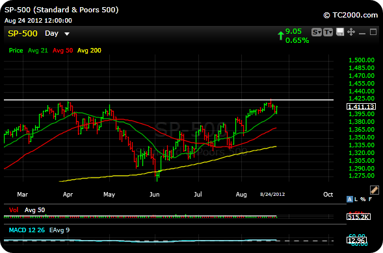Click the Avg 21 moving average label
The height and width of the screenshot is (253, 383).
click(38, 51)
